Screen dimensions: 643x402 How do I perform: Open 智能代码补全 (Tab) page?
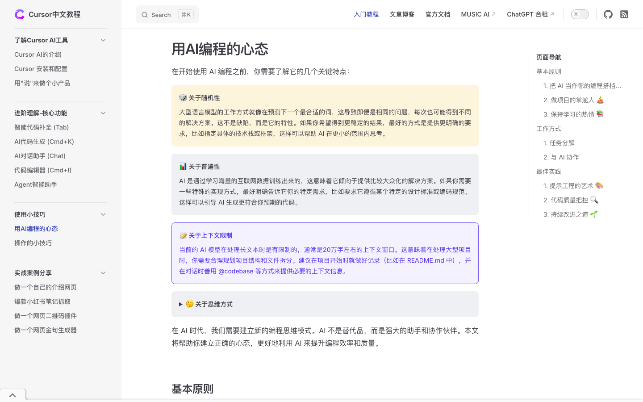coord(42,127)
